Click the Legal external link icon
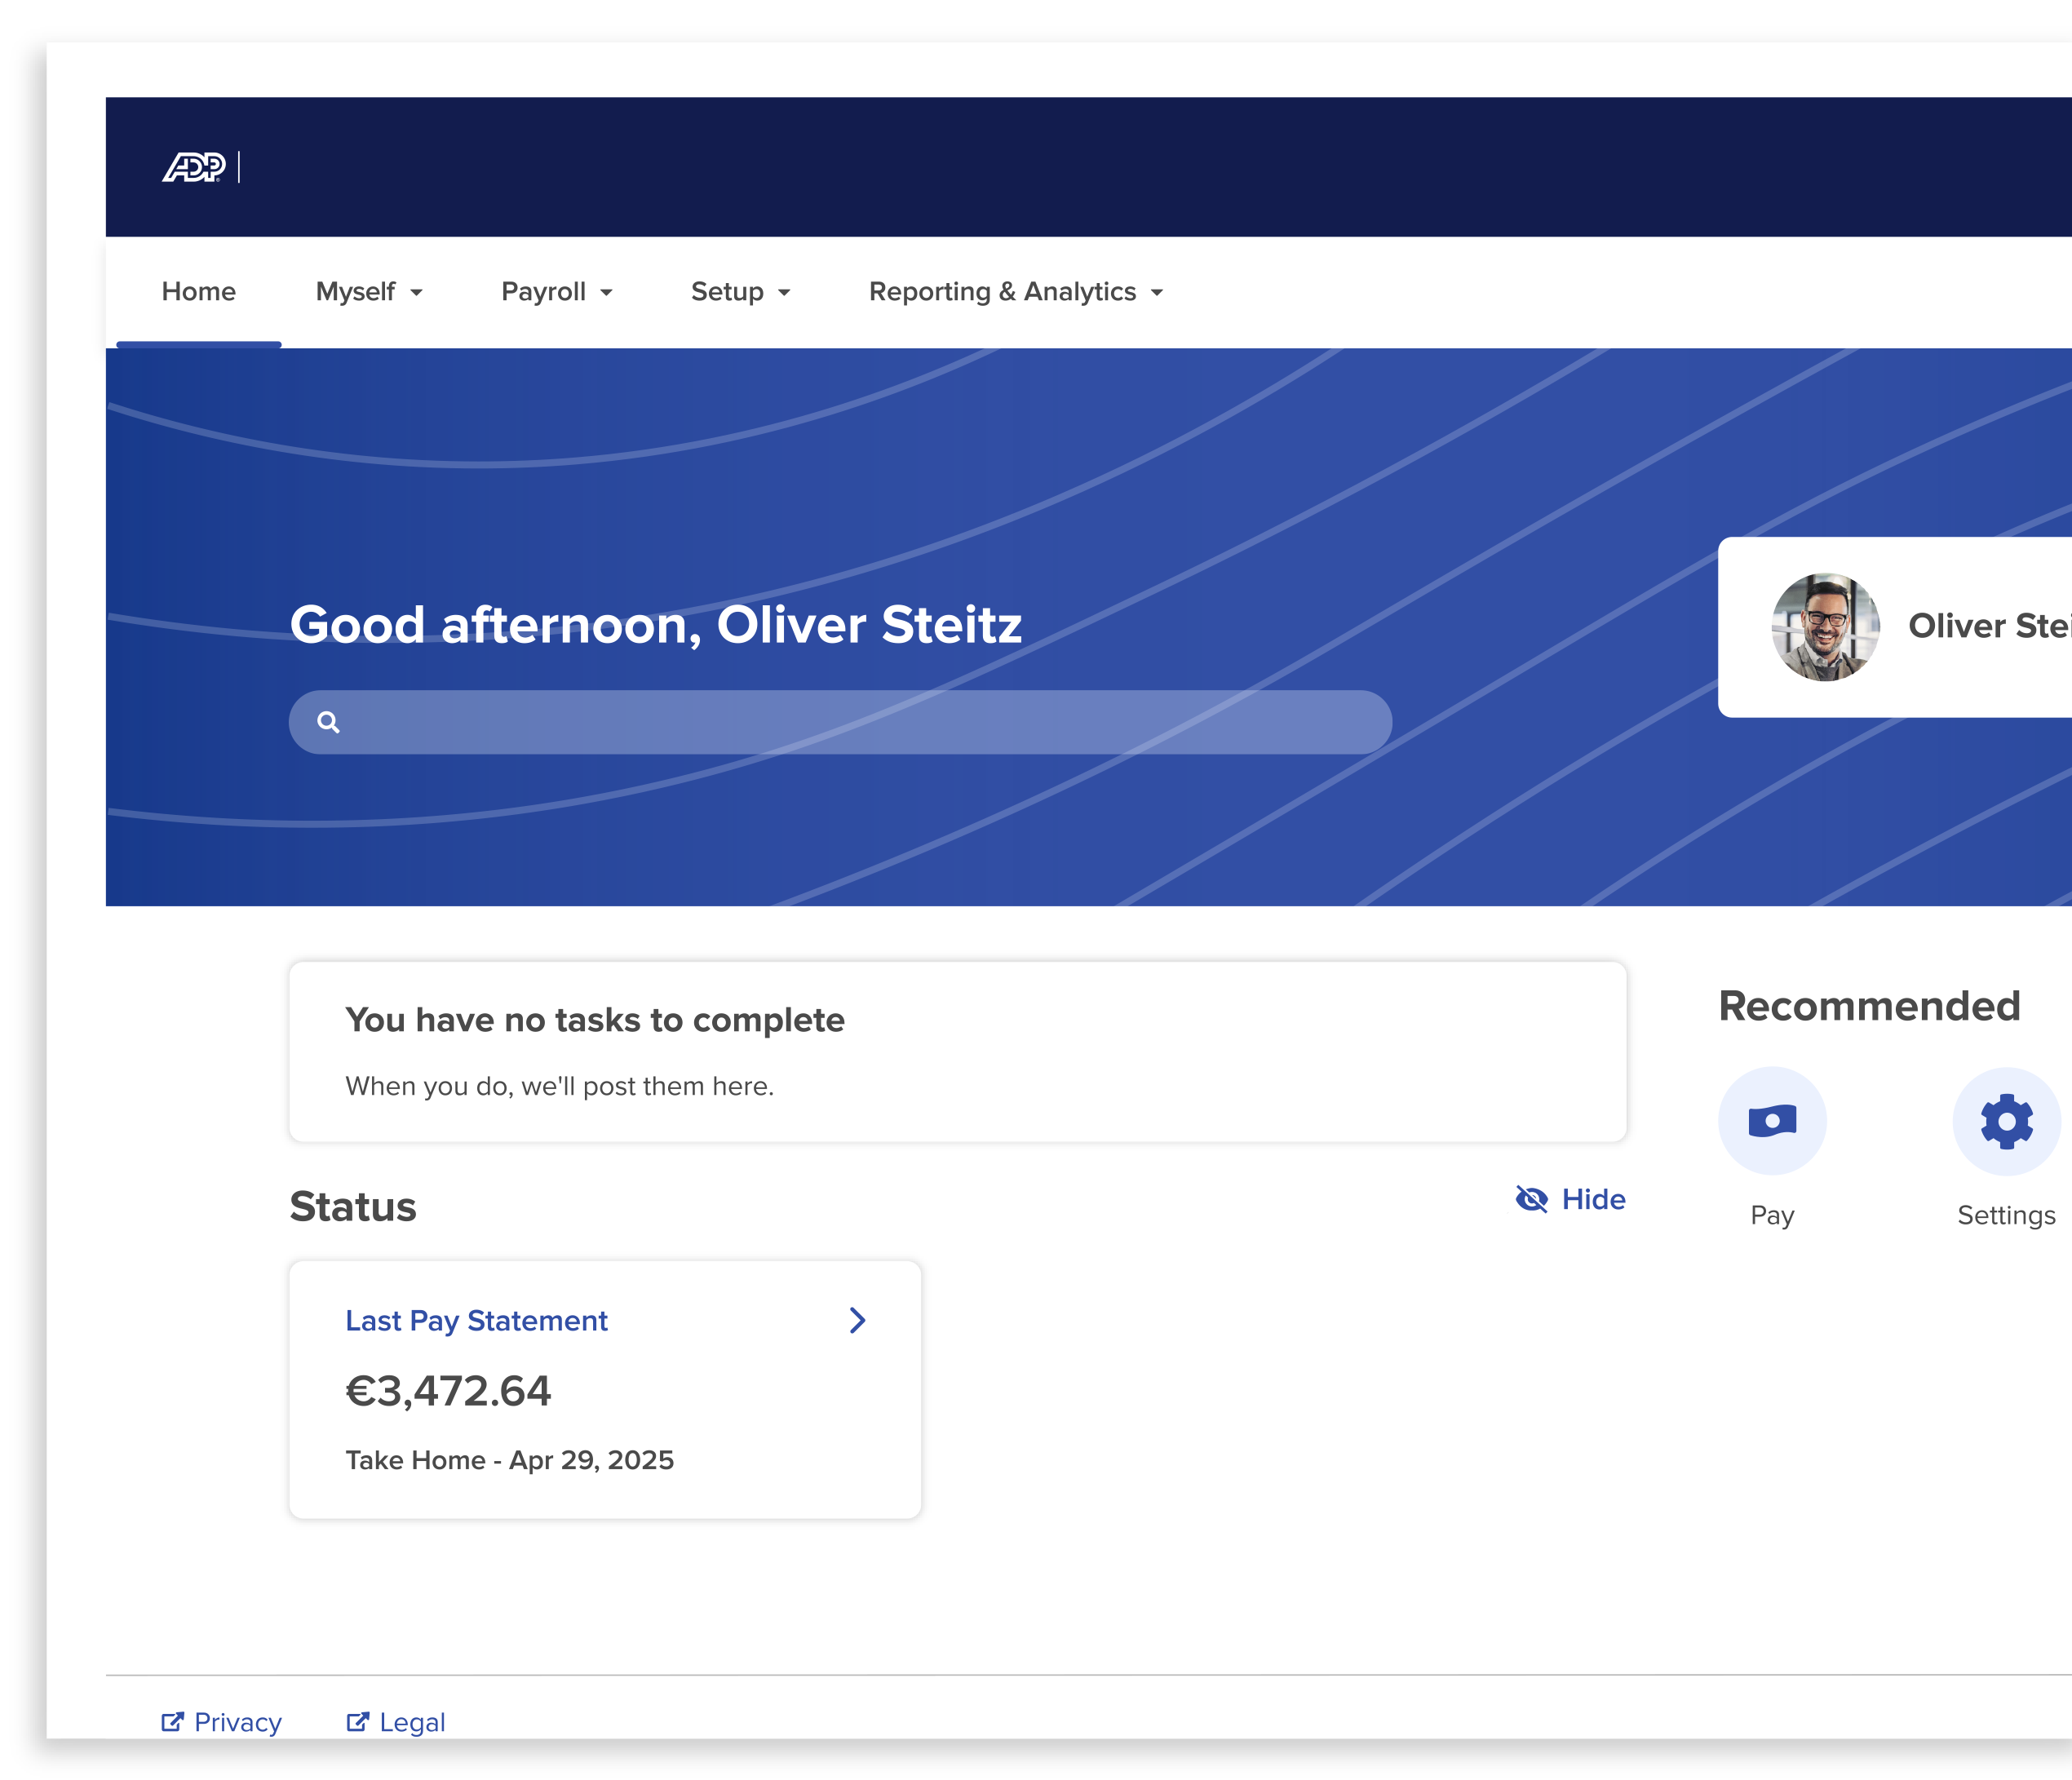This screenshot has height=1780, width=2072. point(357,1721)
